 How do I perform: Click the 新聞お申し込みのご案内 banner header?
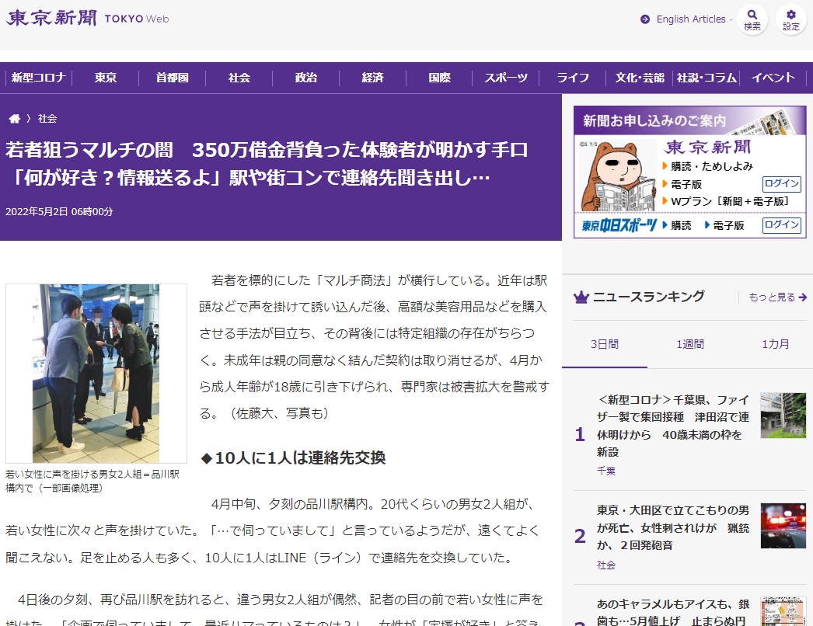[689, 120]
